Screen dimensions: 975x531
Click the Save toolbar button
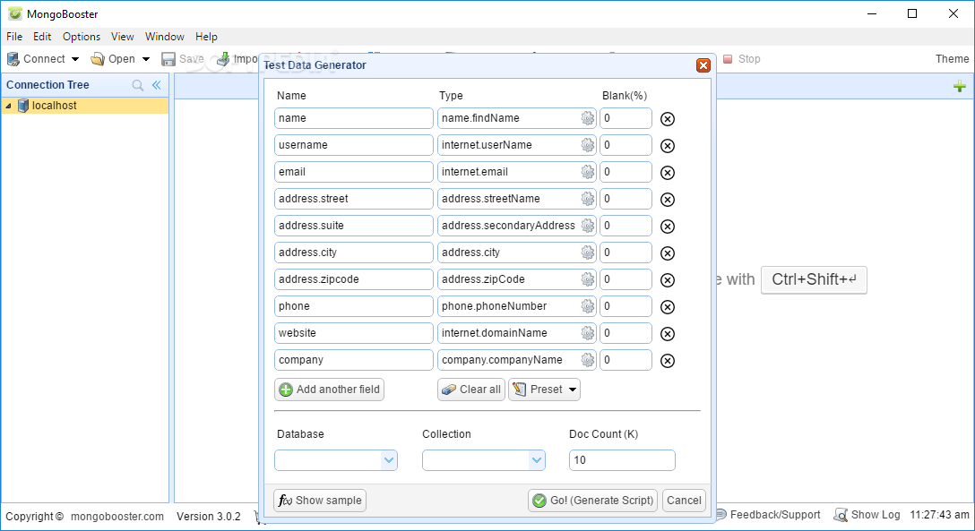click(183, 59)
